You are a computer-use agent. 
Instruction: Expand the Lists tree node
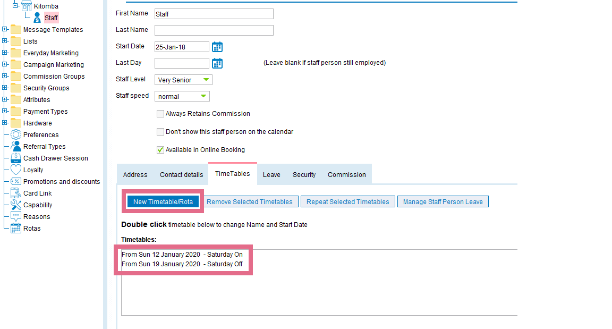click(x=5, y=41)
